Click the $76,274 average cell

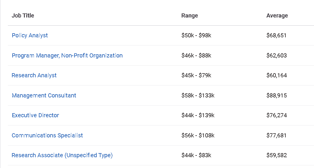pos(277,115)
